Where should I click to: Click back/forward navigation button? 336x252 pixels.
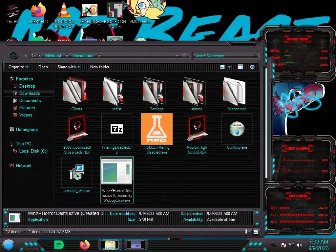[13, 56]
